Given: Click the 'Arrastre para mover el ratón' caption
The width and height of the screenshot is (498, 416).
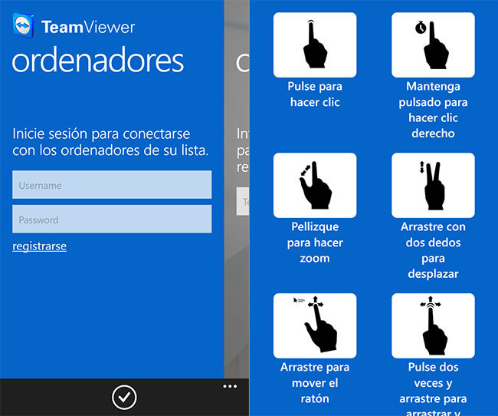Looking at the screenshot, I should 315,383.
